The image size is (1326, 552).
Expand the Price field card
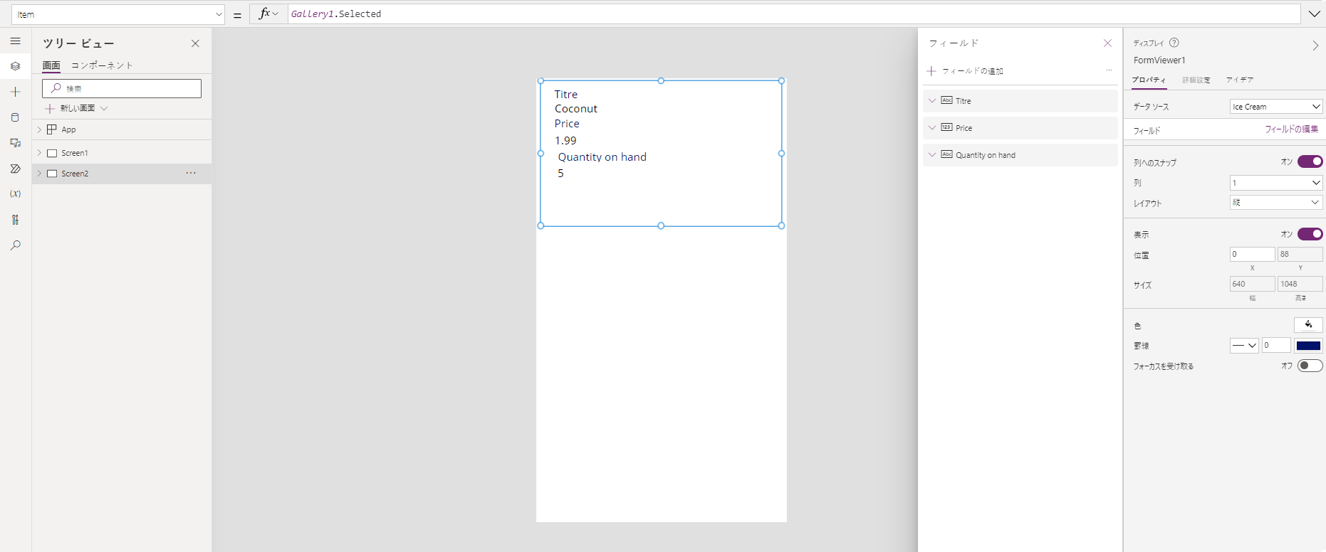point(932,127)
